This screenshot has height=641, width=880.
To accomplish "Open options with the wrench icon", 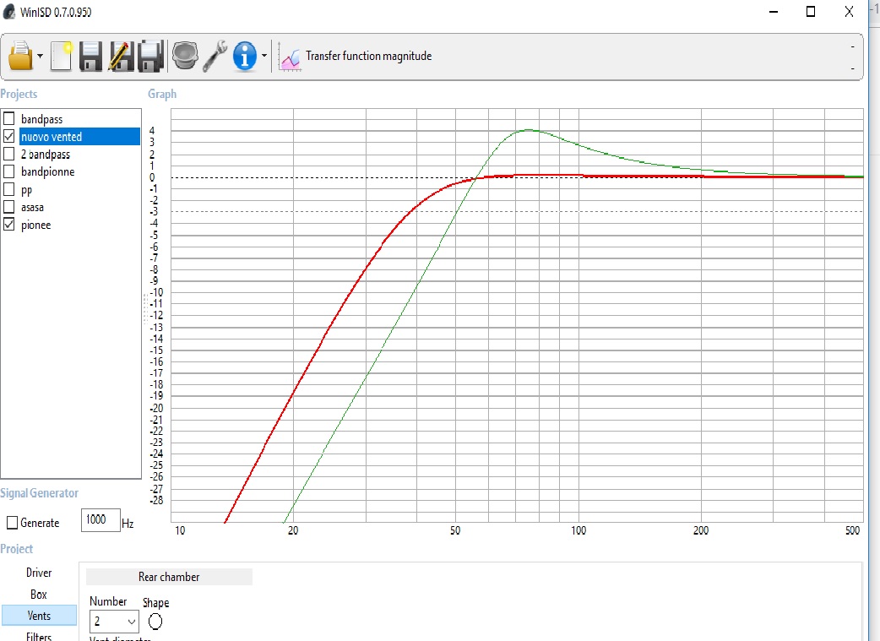I will [215, 56].
